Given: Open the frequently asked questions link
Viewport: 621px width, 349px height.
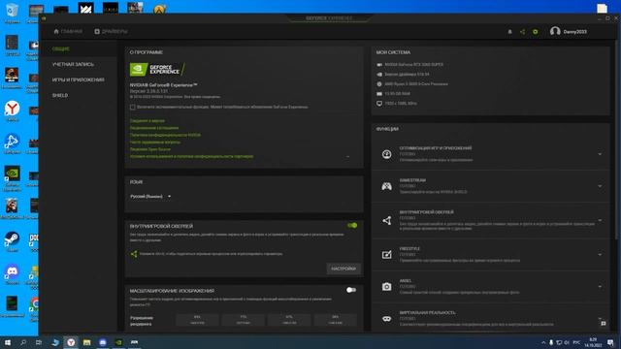Looking at the screenshot, I should pyautogui.click(x=155, y=143).
